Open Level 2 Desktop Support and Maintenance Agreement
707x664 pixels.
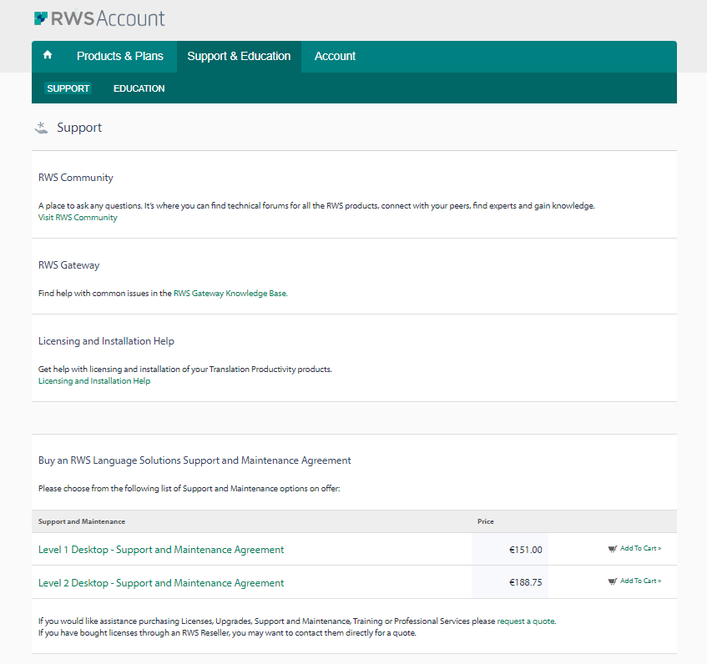161,583
